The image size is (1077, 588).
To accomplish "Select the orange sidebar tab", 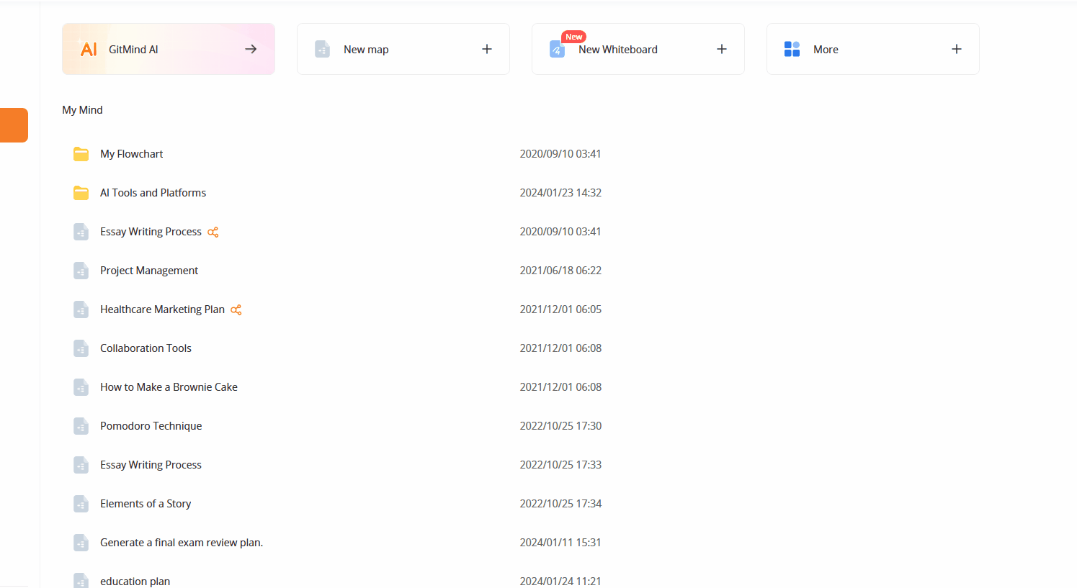I will pos(14,125).
